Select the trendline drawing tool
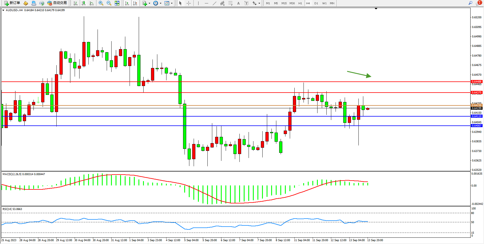484x244 pixels. click(x=215, y=3)
